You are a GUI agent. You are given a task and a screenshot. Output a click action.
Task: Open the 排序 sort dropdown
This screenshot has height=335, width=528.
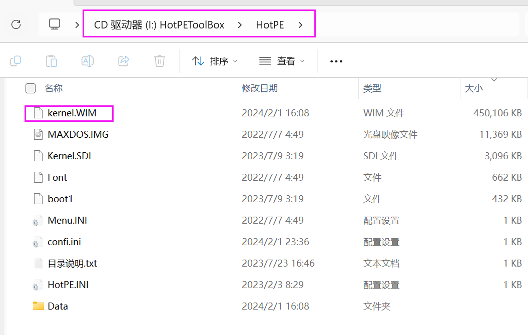click(215, 61)
